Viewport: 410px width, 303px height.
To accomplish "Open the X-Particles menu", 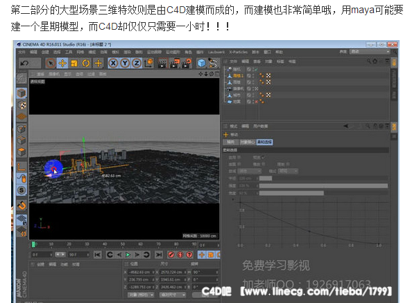I will pos(238,52).
